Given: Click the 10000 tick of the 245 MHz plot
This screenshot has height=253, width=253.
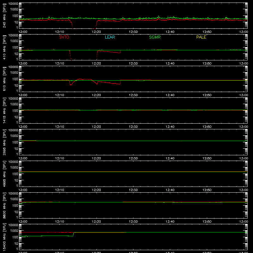Looking at the screenshot, I should click(x=13, y=3).
